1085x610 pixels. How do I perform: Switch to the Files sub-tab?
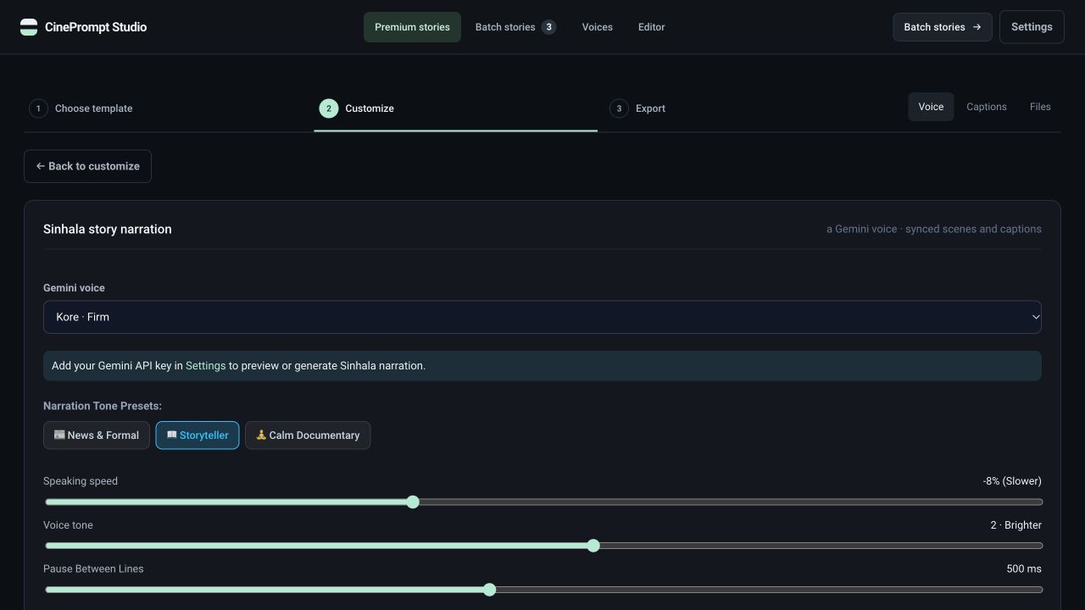click(1040, 107)
